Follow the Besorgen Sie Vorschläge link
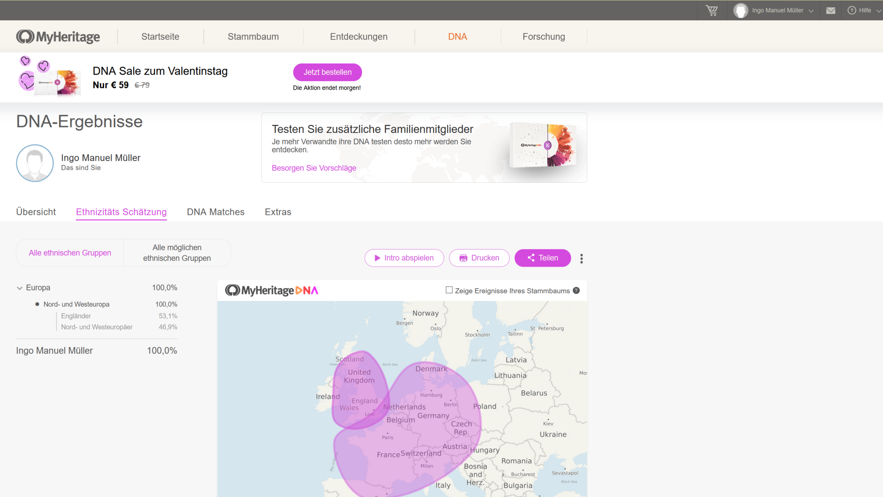 (313, 168)
